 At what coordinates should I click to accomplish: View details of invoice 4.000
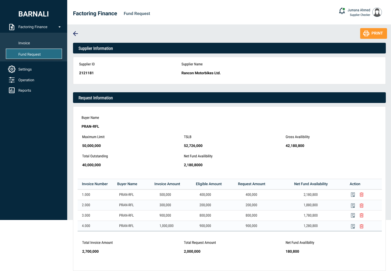pos(353,226)
